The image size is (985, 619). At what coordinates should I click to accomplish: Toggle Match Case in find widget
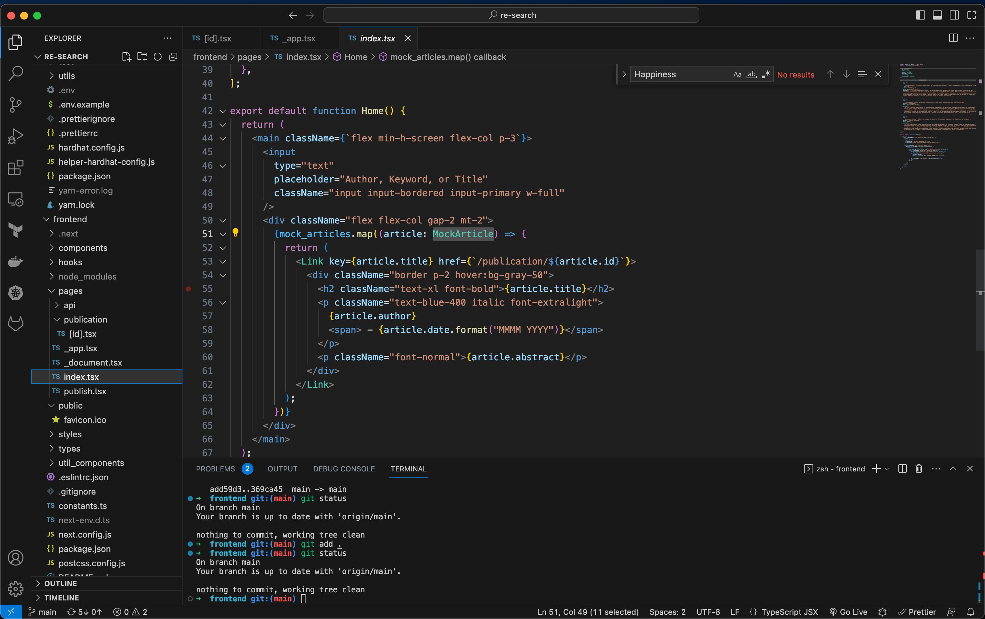point(737,75)
